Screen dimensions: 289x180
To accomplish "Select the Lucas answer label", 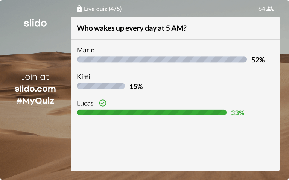I will 85,103.
